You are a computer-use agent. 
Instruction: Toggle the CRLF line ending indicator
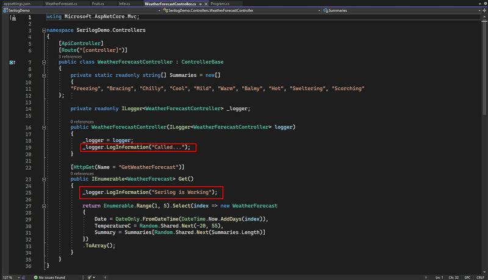click(480, 277)
